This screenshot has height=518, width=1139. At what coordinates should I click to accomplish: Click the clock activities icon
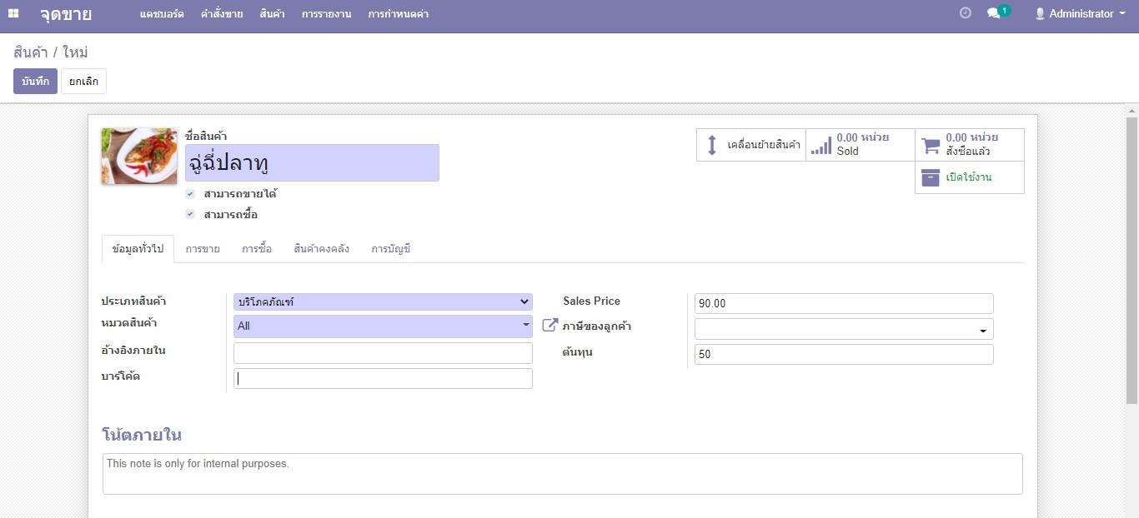966,13
